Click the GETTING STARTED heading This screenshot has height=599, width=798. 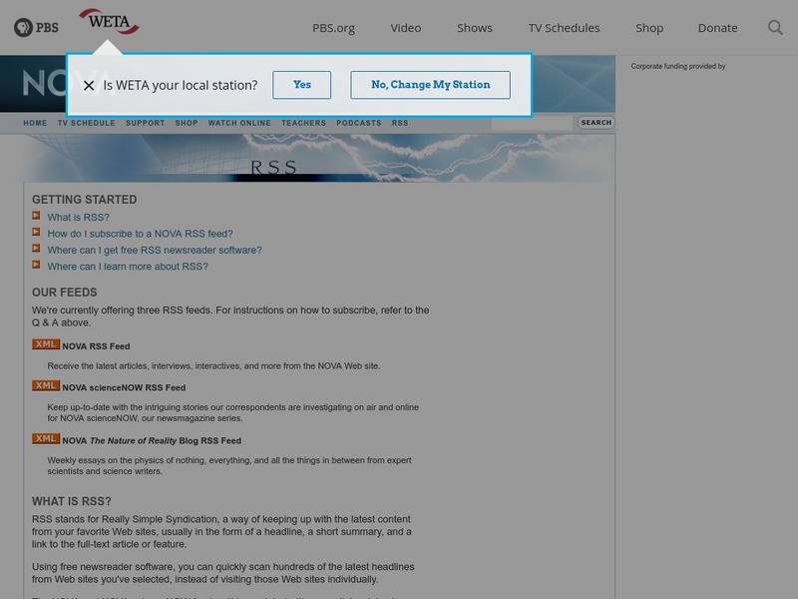85,200
